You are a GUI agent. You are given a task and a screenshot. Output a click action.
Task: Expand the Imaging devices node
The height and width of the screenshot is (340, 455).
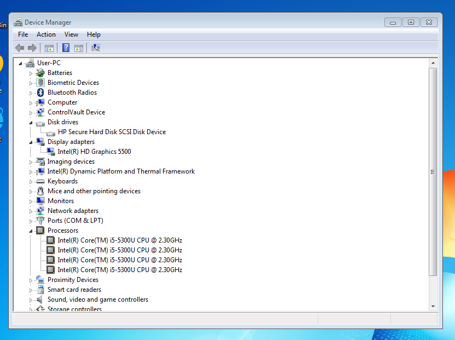(31, 162)
